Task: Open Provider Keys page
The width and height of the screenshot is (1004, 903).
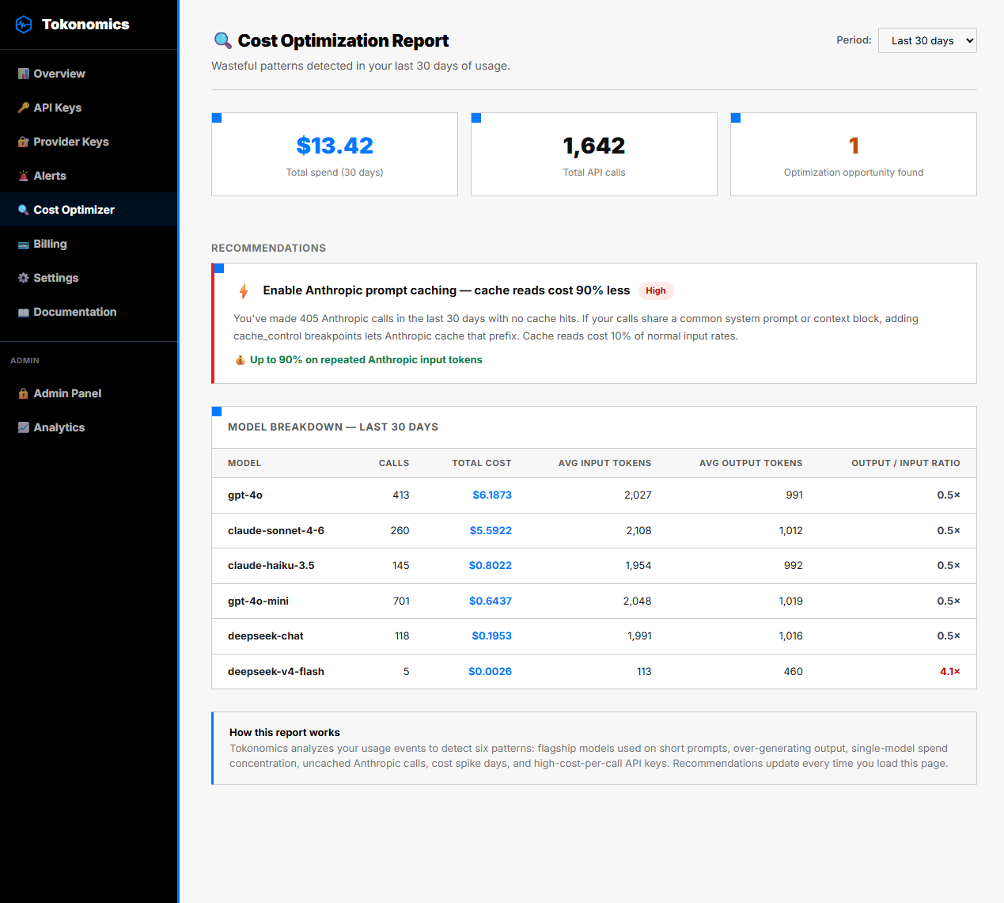Action: pyautogui.click(x=89, y=142)
